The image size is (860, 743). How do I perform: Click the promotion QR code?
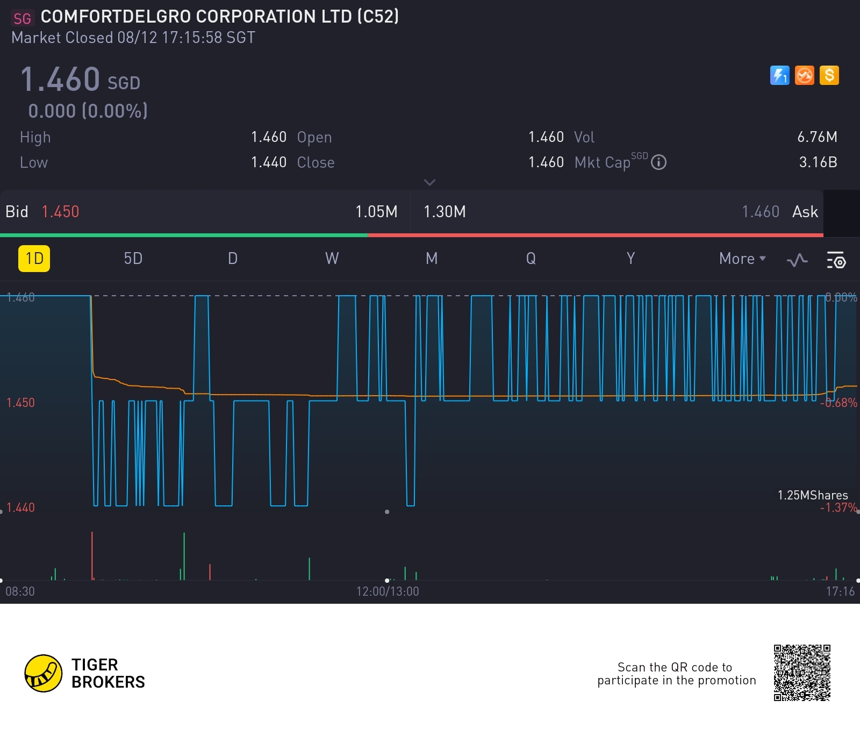[x=802, y=673]
